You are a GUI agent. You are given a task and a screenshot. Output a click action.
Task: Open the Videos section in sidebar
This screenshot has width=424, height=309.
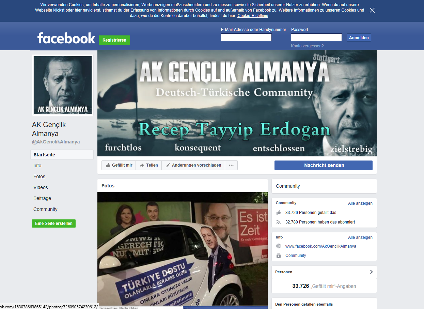41,187
